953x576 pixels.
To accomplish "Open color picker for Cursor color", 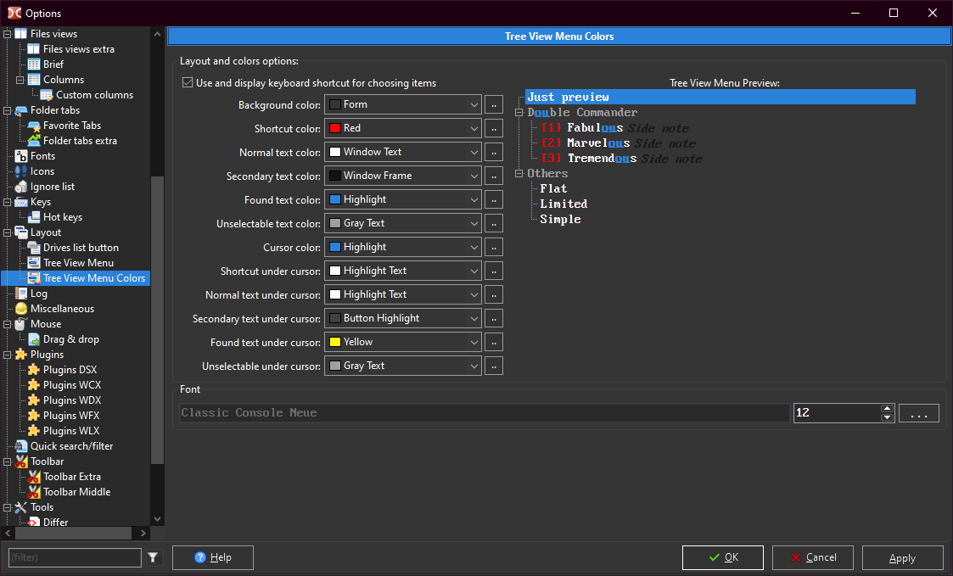I will [x=494, y=247].
